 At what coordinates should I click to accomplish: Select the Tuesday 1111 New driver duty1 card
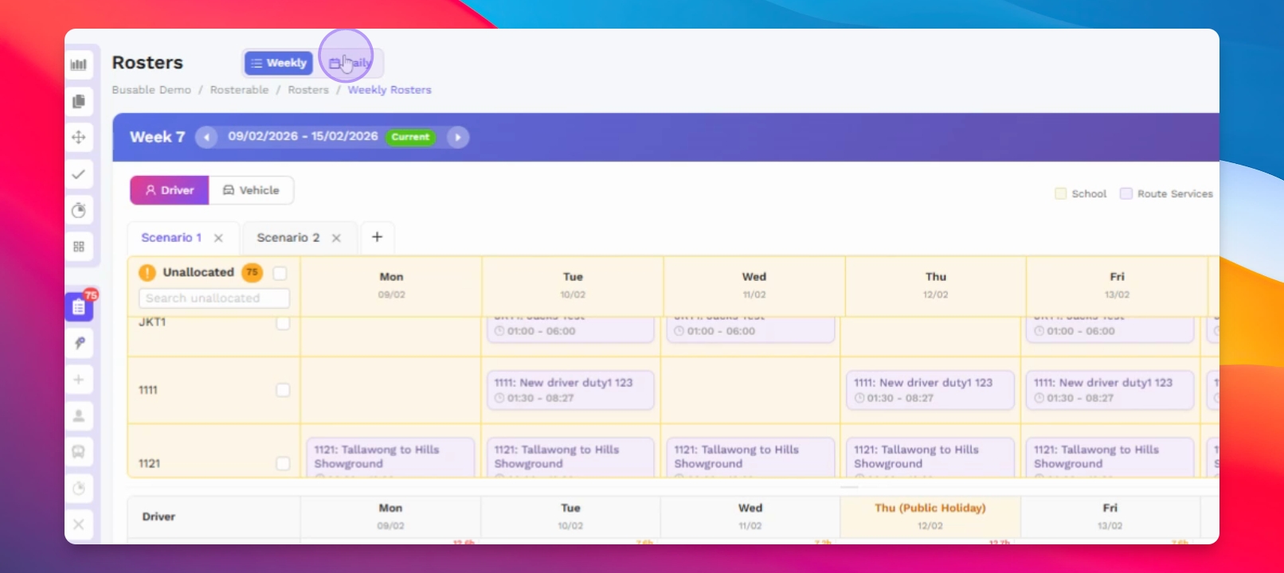(x=570, y=390)
